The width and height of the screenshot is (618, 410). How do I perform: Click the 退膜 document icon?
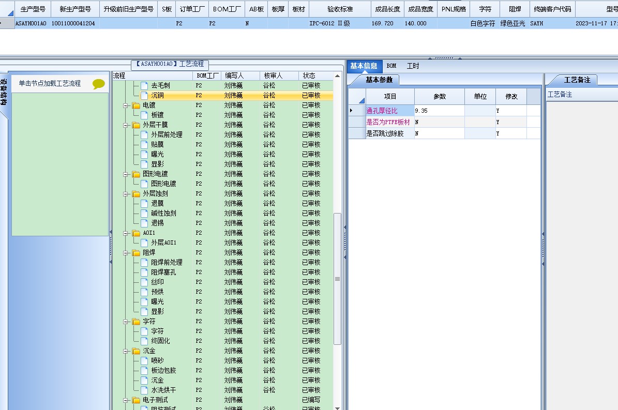tap(145, 203)
